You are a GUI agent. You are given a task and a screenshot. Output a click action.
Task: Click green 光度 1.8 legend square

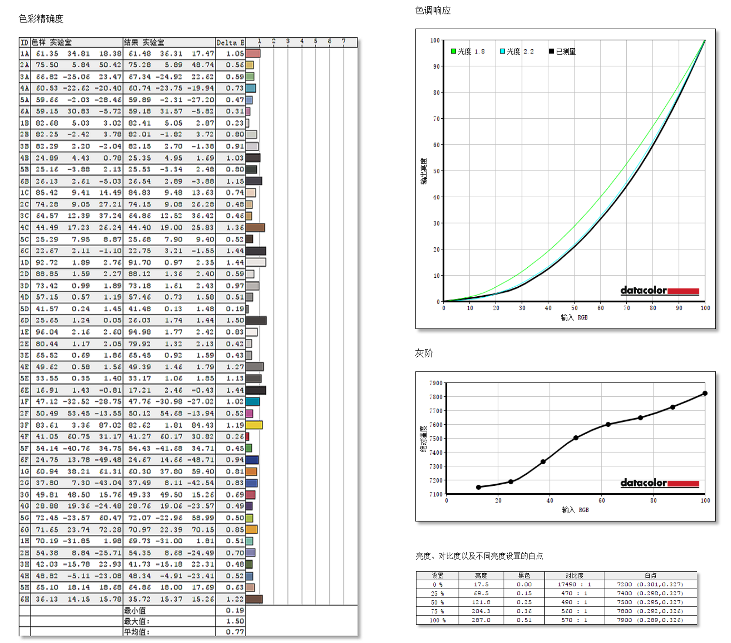pyautogui.click(x=453, y=51)
